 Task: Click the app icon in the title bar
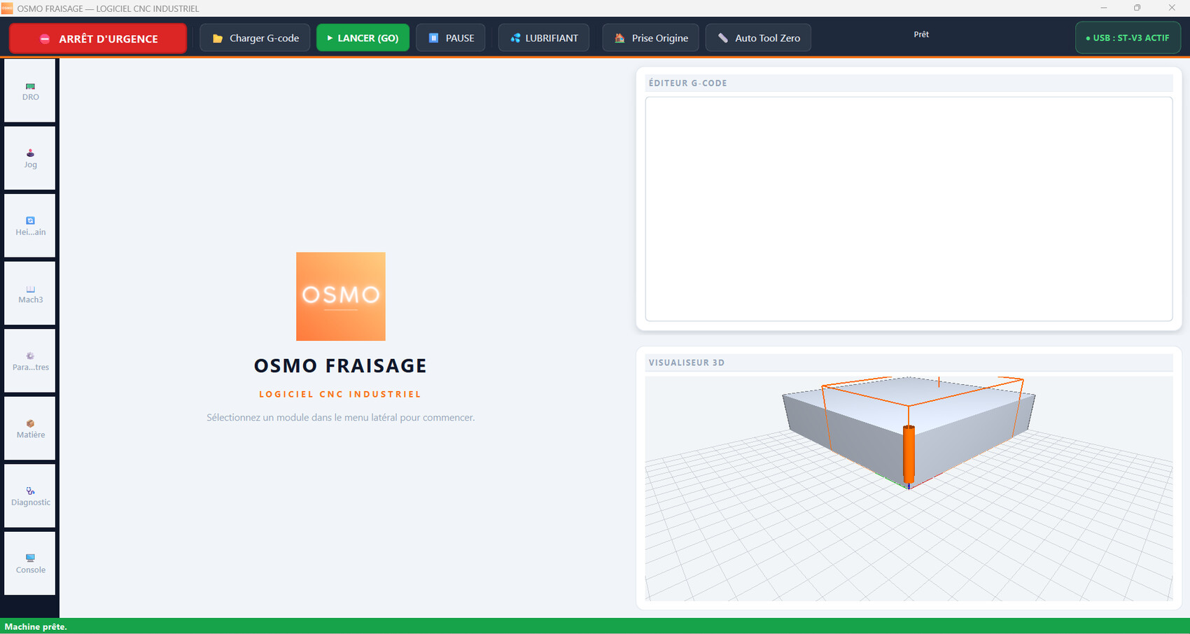pyautogui.click(x=7, y=8)
